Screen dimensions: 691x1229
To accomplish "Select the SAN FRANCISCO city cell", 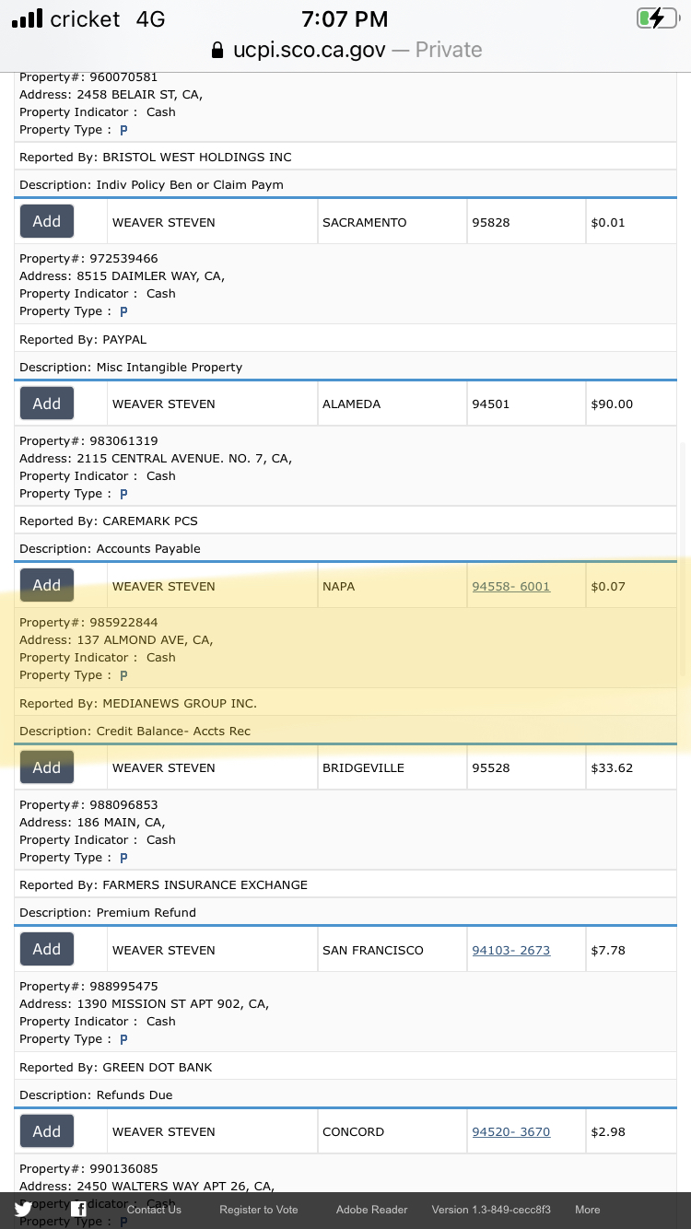I will pyautogui.click(x=392, y=950).
